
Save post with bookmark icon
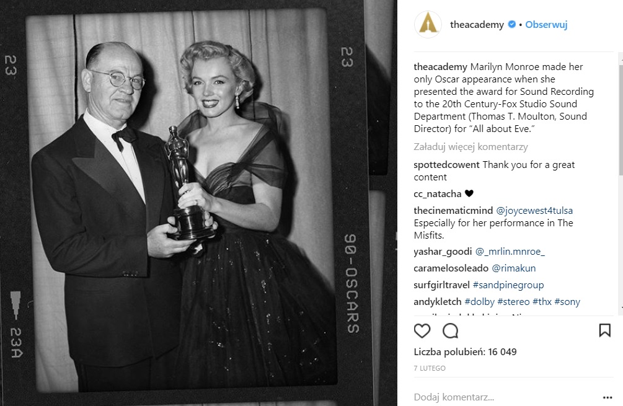pyautogui.click(x=605, y=330)
